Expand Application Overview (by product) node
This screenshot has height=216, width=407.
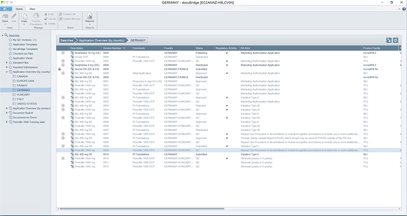[x=6, y=108]
